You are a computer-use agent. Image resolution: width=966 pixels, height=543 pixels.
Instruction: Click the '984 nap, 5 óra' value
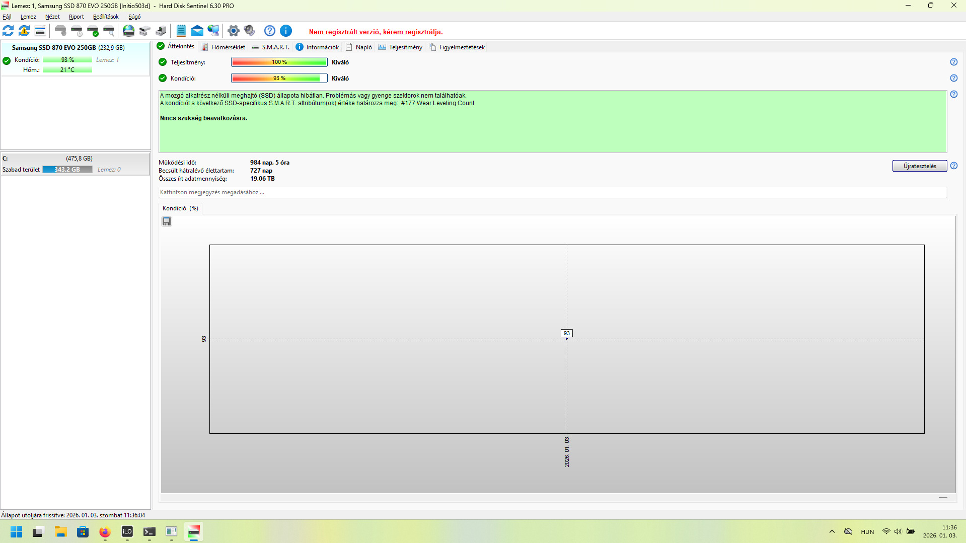270,163
